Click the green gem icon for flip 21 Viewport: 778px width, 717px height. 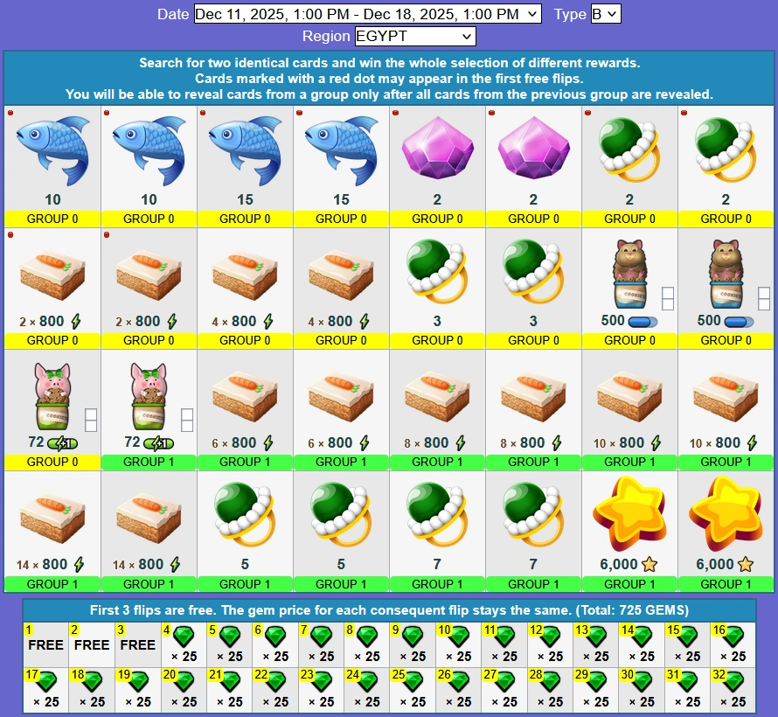(x=230, y=682)
